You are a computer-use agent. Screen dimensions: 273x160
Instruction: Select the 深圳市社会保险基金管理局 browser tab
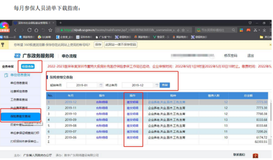(34, 23)
